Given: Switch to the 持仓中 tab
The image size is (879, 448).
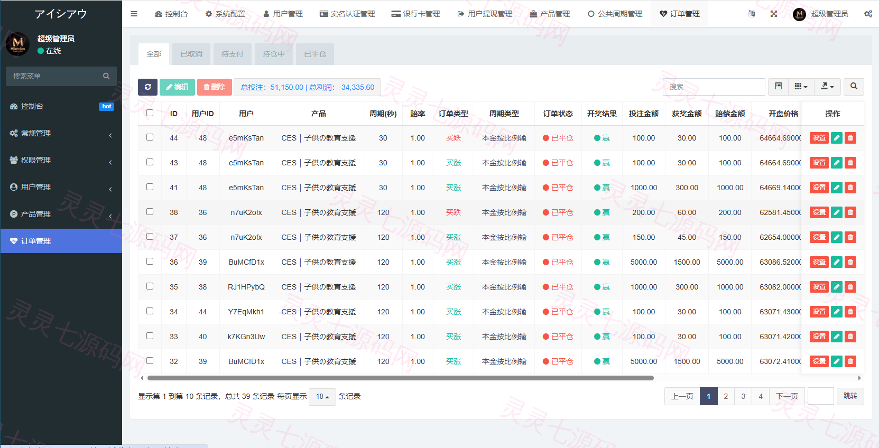Looking at the screenshot, I should click(274, 54).
